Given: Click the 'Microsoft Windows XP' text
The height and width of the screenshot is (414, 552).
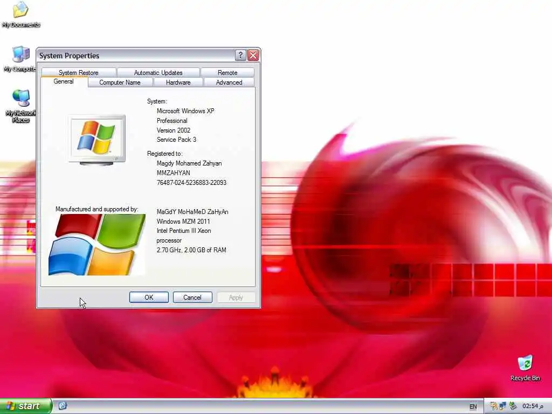Looking at the screenshot, I should point(185,111).
